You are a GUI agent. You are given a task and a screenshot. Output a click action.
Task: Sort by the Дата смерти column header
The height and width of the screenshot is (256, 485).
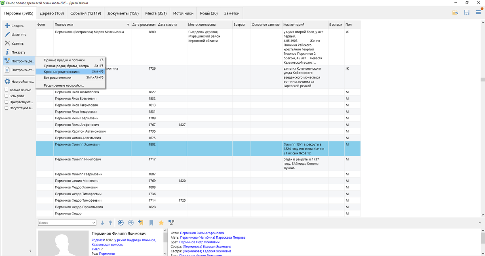pos(172,25)
